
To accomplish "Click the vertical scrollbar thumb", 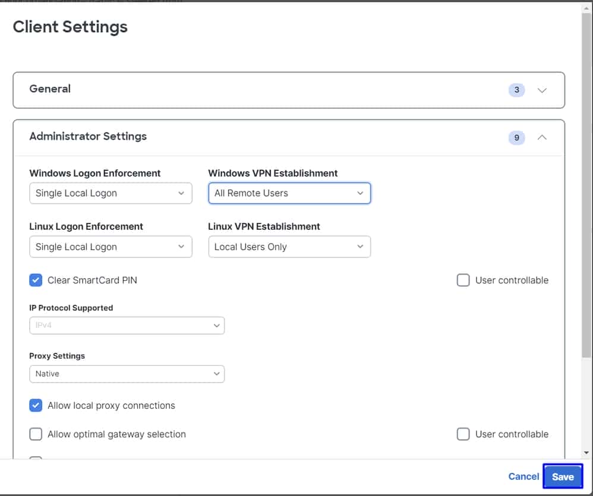I will (x=586, y=185).
